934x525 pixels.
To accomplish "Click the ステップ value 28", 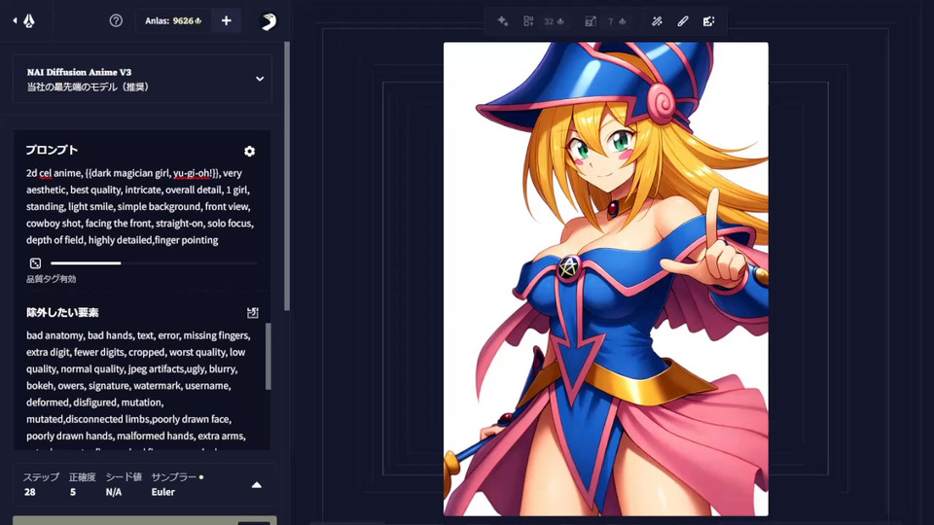I will (30, 492).
